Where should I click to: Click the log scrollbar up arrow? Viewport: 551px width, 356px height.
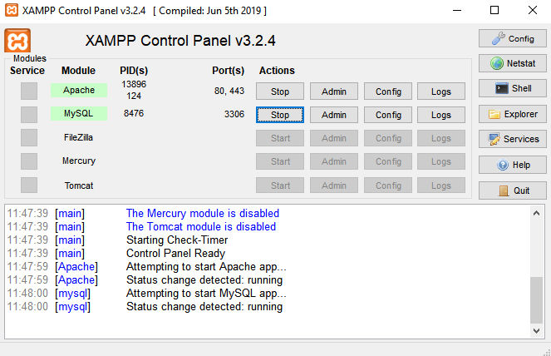click(536, 213)
